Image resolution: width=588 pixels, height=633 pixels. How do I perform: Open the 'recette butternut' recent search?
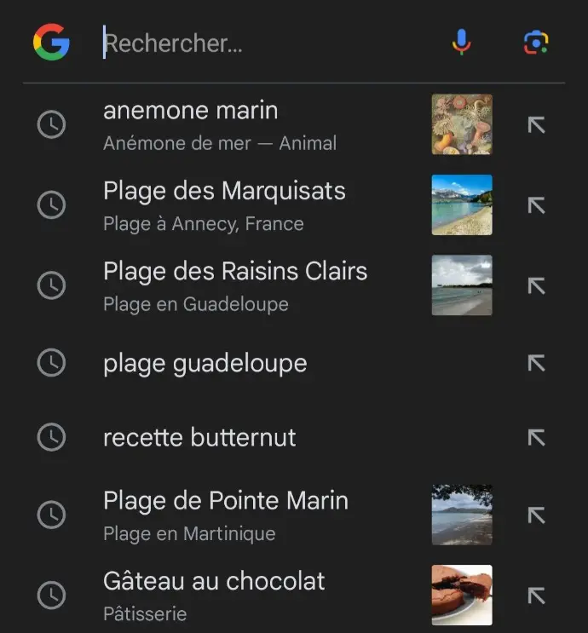click(199, 438)
